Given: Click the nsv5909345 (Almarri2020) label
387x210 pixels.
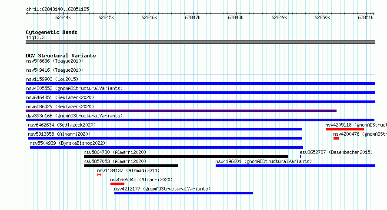Looking at the screenshot, I should pyautogui.click(x=141, y=180).
